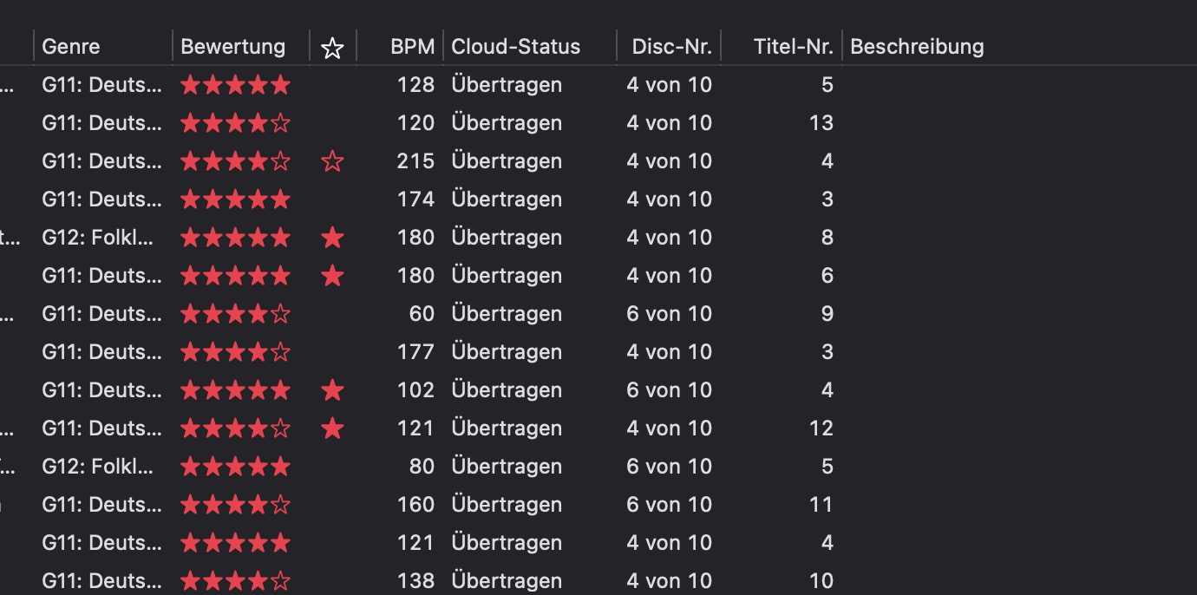Sort by the Genre column header
This screenshot has height=595, width=1197.
pyautogui.click(x=71, y=47)
